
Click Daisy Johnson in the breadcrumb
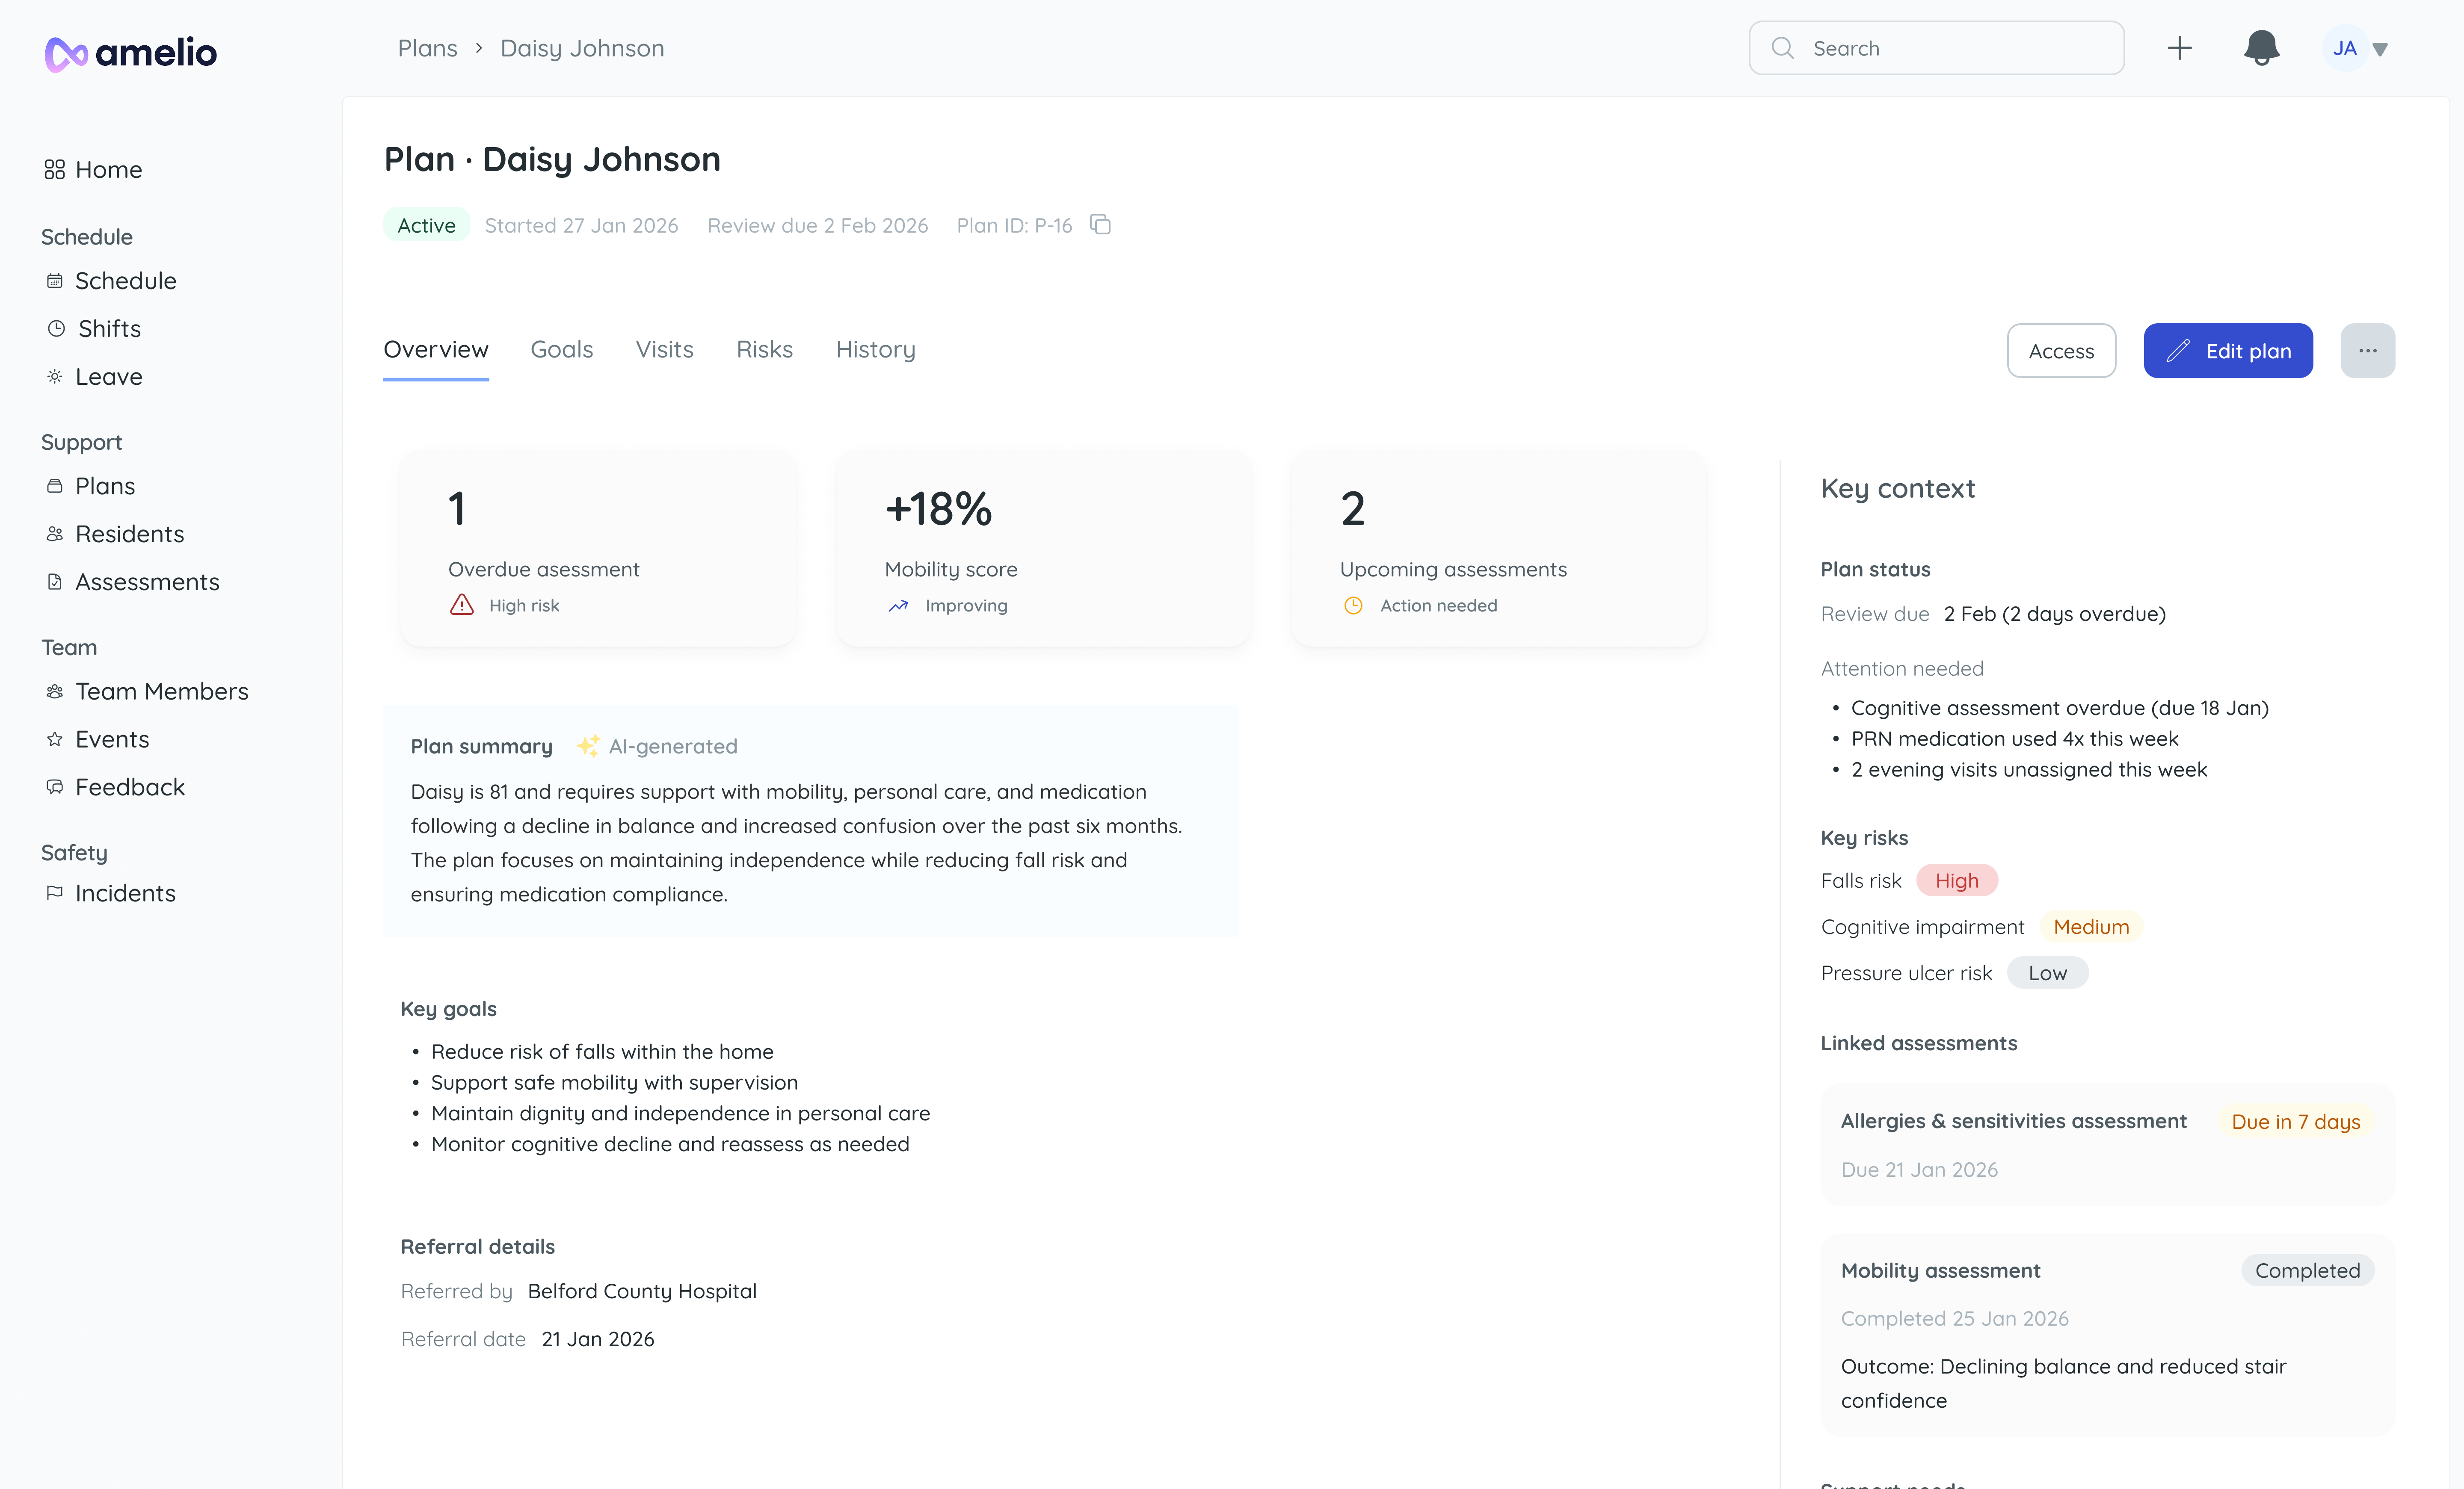(x=582, y=48)
